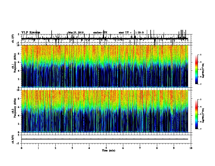
Task: Select the ch.3 flat voltage trace panel
Action: pyautogui.click(x=106, y=139)
